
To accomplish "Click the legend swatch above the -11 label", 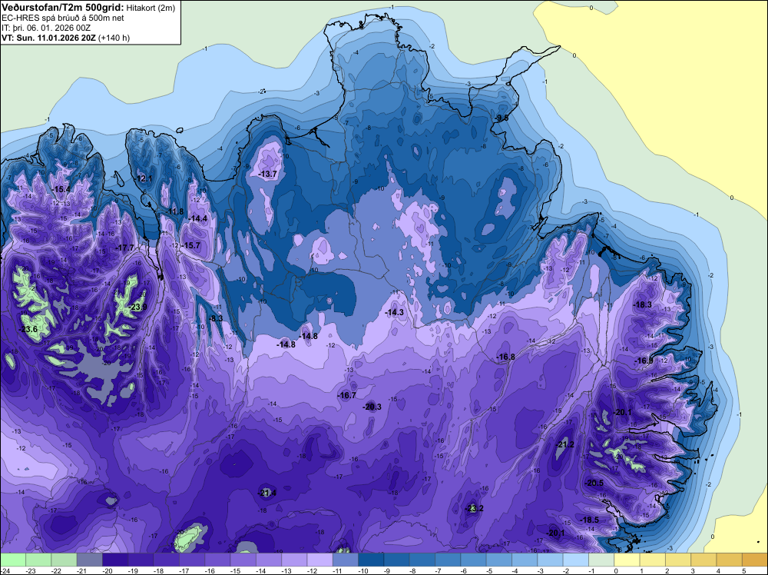I will pos(346,560).
